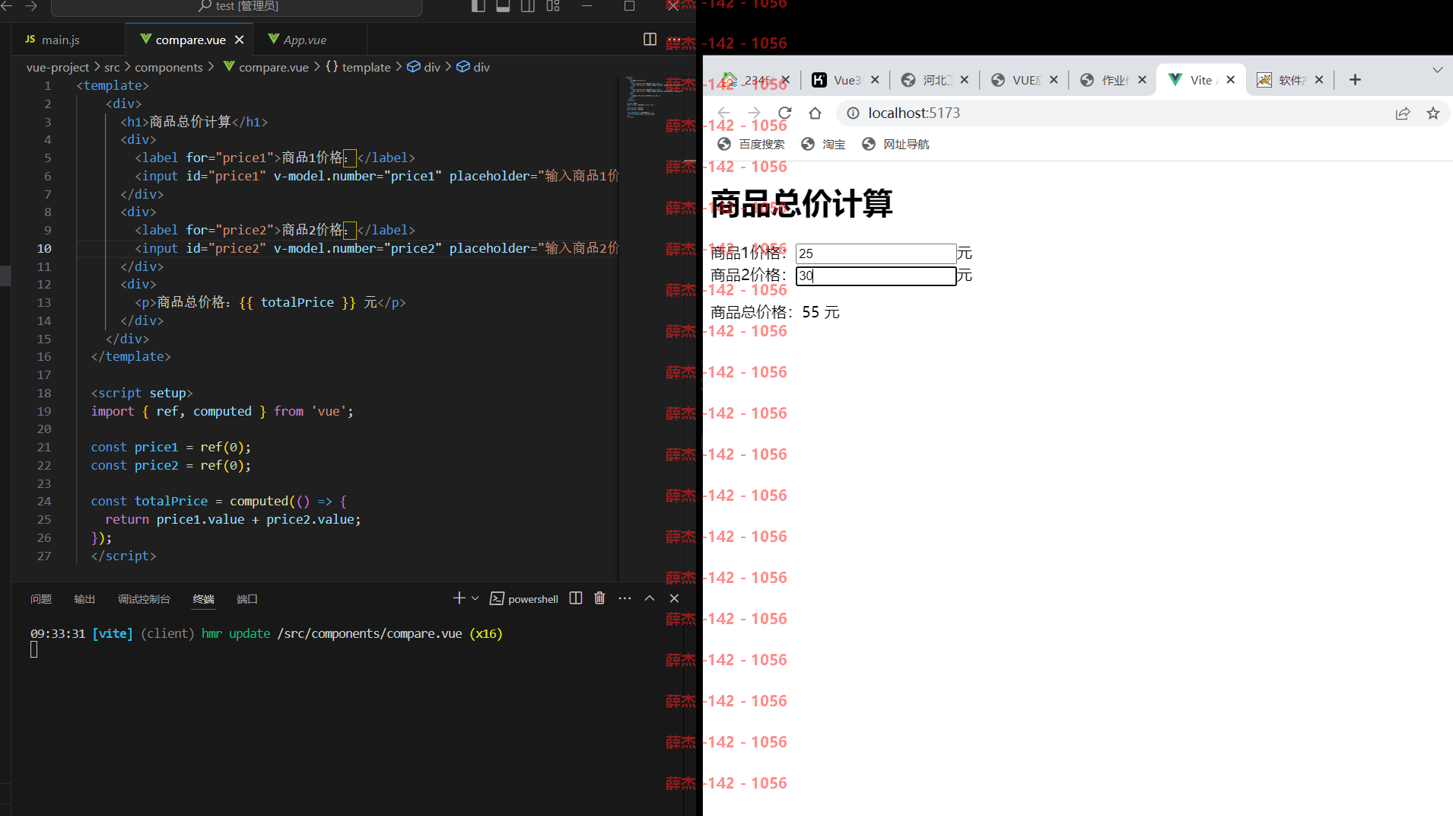Close the Vite browser tab
Viewport: 1453px width, 816px height.
[1231, 80]
